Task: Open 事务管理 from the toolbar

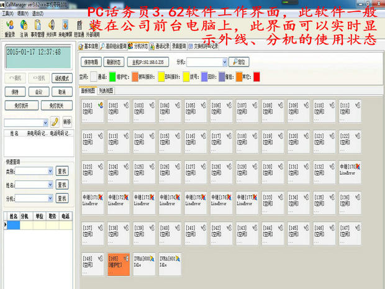Action: 37,28
